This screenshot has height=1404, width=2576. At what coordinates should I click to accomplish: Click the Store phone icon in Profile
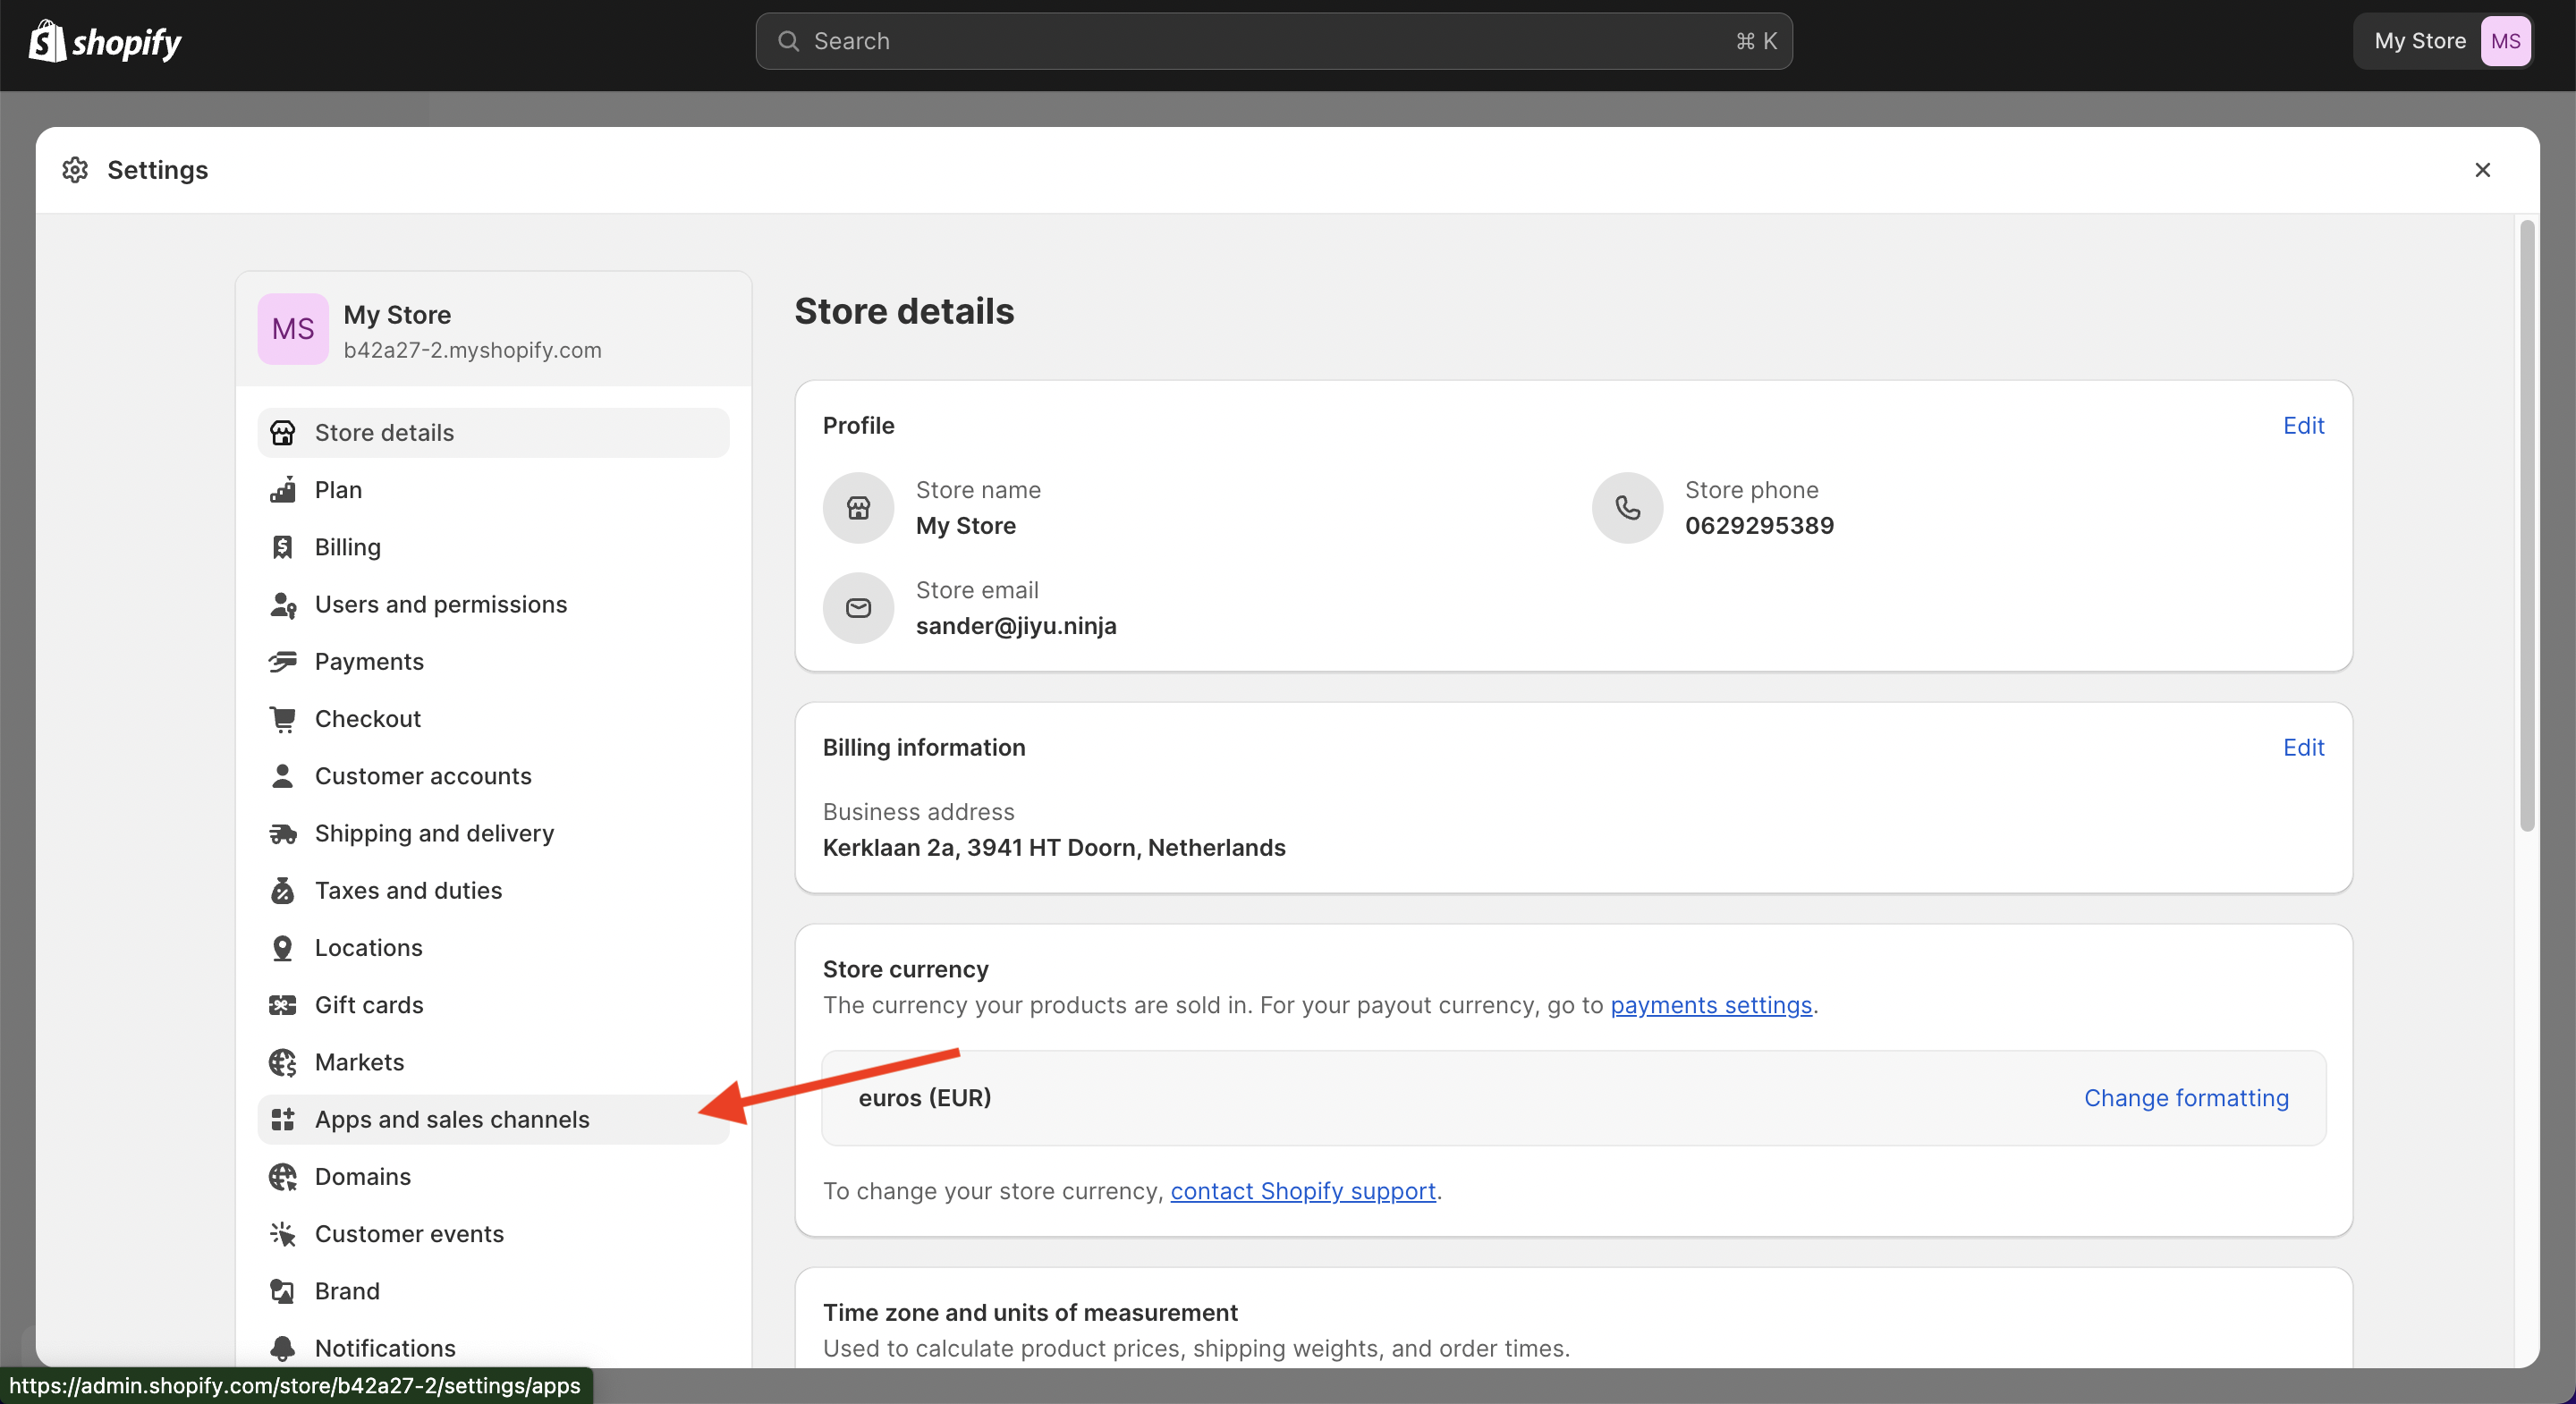(x=1627, y=508)
